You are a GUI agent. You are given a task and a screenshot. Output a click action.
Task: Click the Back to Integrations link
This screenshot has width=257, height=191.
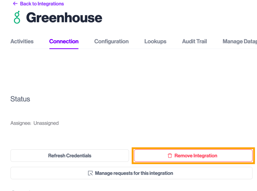pos(42,4)
